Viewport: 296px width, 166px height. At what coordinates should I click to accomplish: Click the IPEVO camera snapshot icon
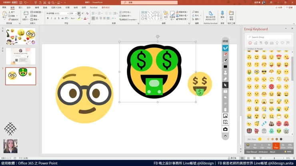(x=225, y=129)
